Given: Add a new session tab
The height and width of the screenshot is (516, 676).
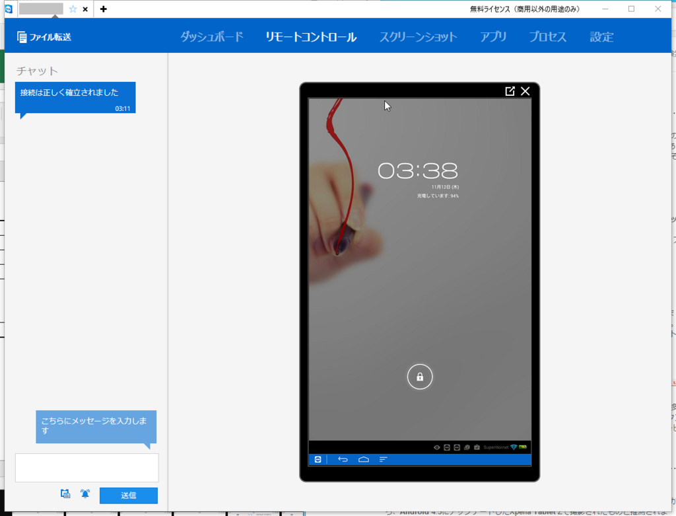Looking at the screenshot, I should (x=104, y=9).
